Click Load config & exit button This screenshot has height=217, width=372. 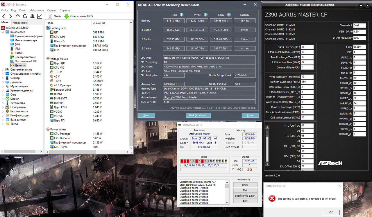tap(245, 196)
